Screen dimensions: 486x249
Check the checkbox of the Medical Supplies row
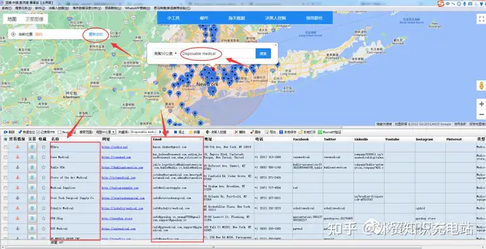tap(5, 188)
